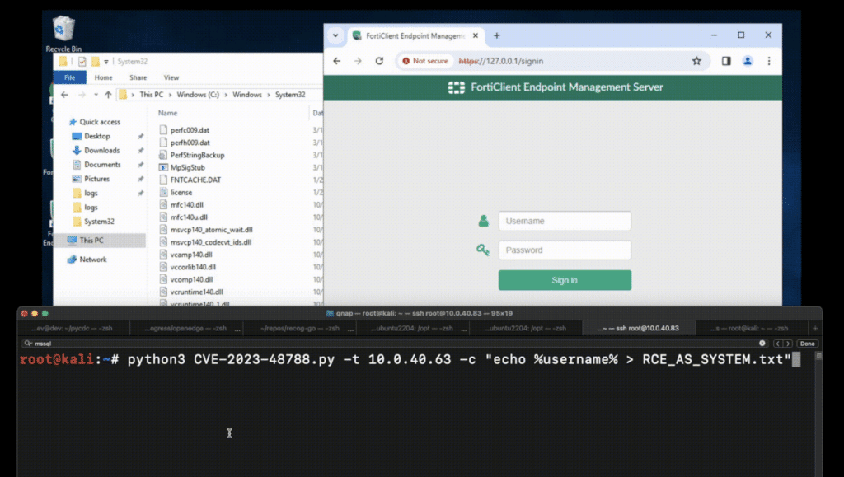Open the Chrome three-dot menu
Viewport: 844px width, 477px height.
point(769,61)
